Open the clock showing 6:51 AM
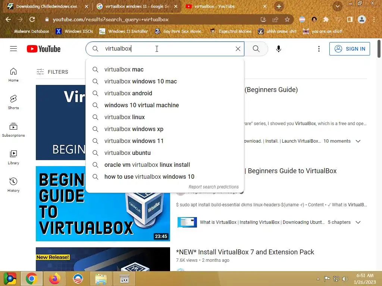This screenshot has height=286, width=382. [x=365, y=279]
